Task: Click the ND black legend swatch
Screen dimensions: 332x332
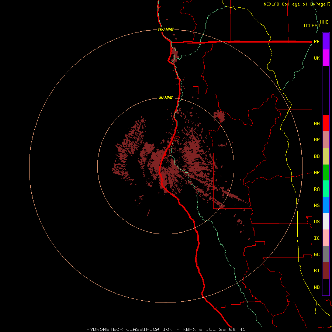Action: coord(326,287)
